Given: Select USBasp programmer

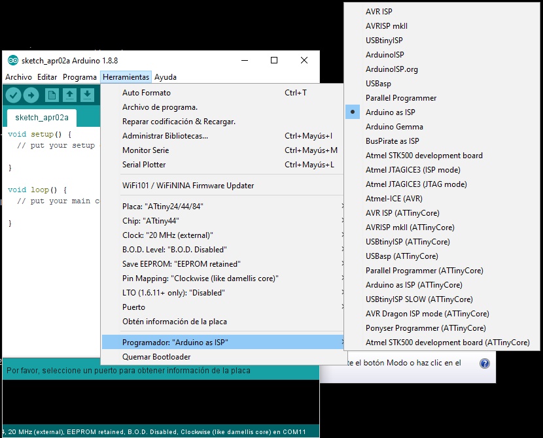Looking at the screenshot, I should 442,84.
